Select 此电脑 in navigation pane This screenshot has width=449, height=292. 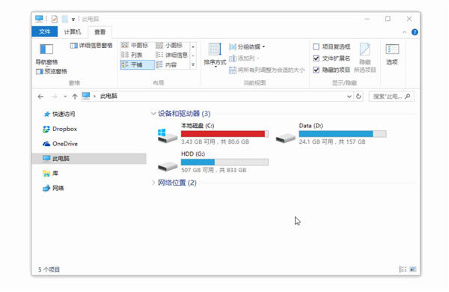click(x=89, y=159)
